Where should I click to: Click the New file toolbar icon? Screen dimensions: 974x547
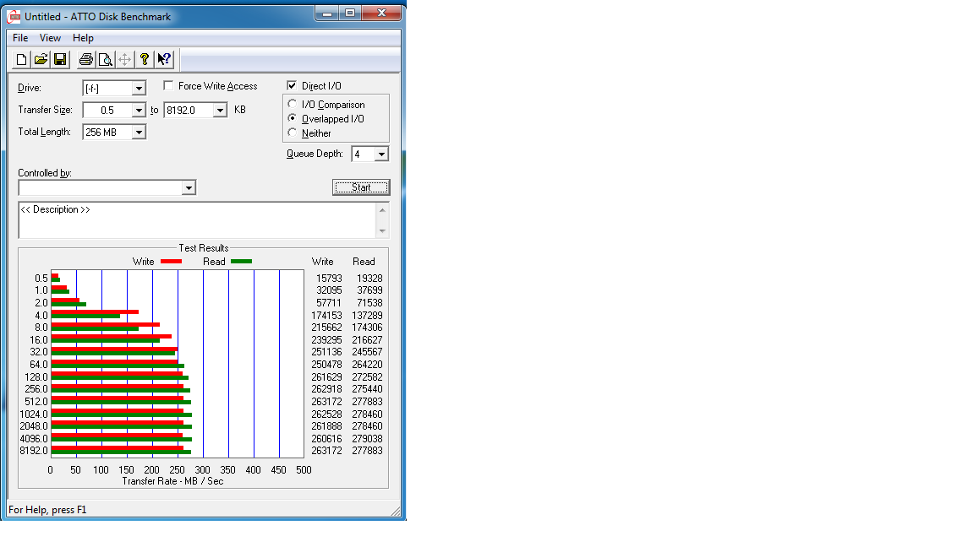[21, 60]
